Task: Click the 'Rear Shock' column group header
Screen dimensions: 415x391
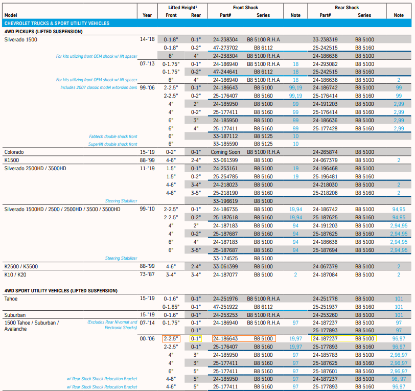Action: (x=347, y=8)
